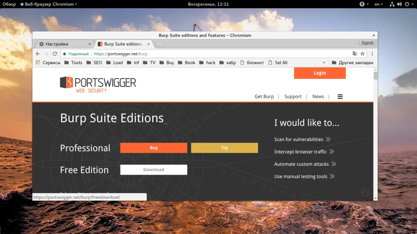Click the Сергей profile button
The width and height of the screenshot is (417, 234).
point(367,43)
